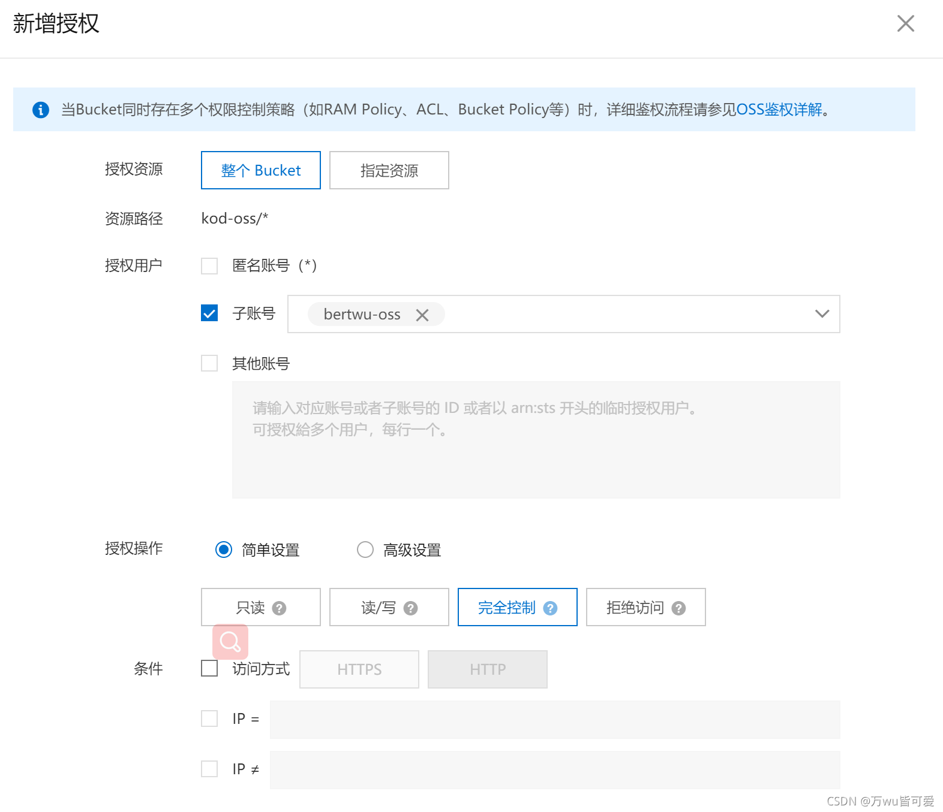Choose HTTP access method
The height and width of the screenshot is (812, 943).
coord(488,669)
